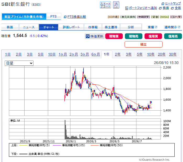
Task: Select the 1年 chart period tab
Action: 107,54
